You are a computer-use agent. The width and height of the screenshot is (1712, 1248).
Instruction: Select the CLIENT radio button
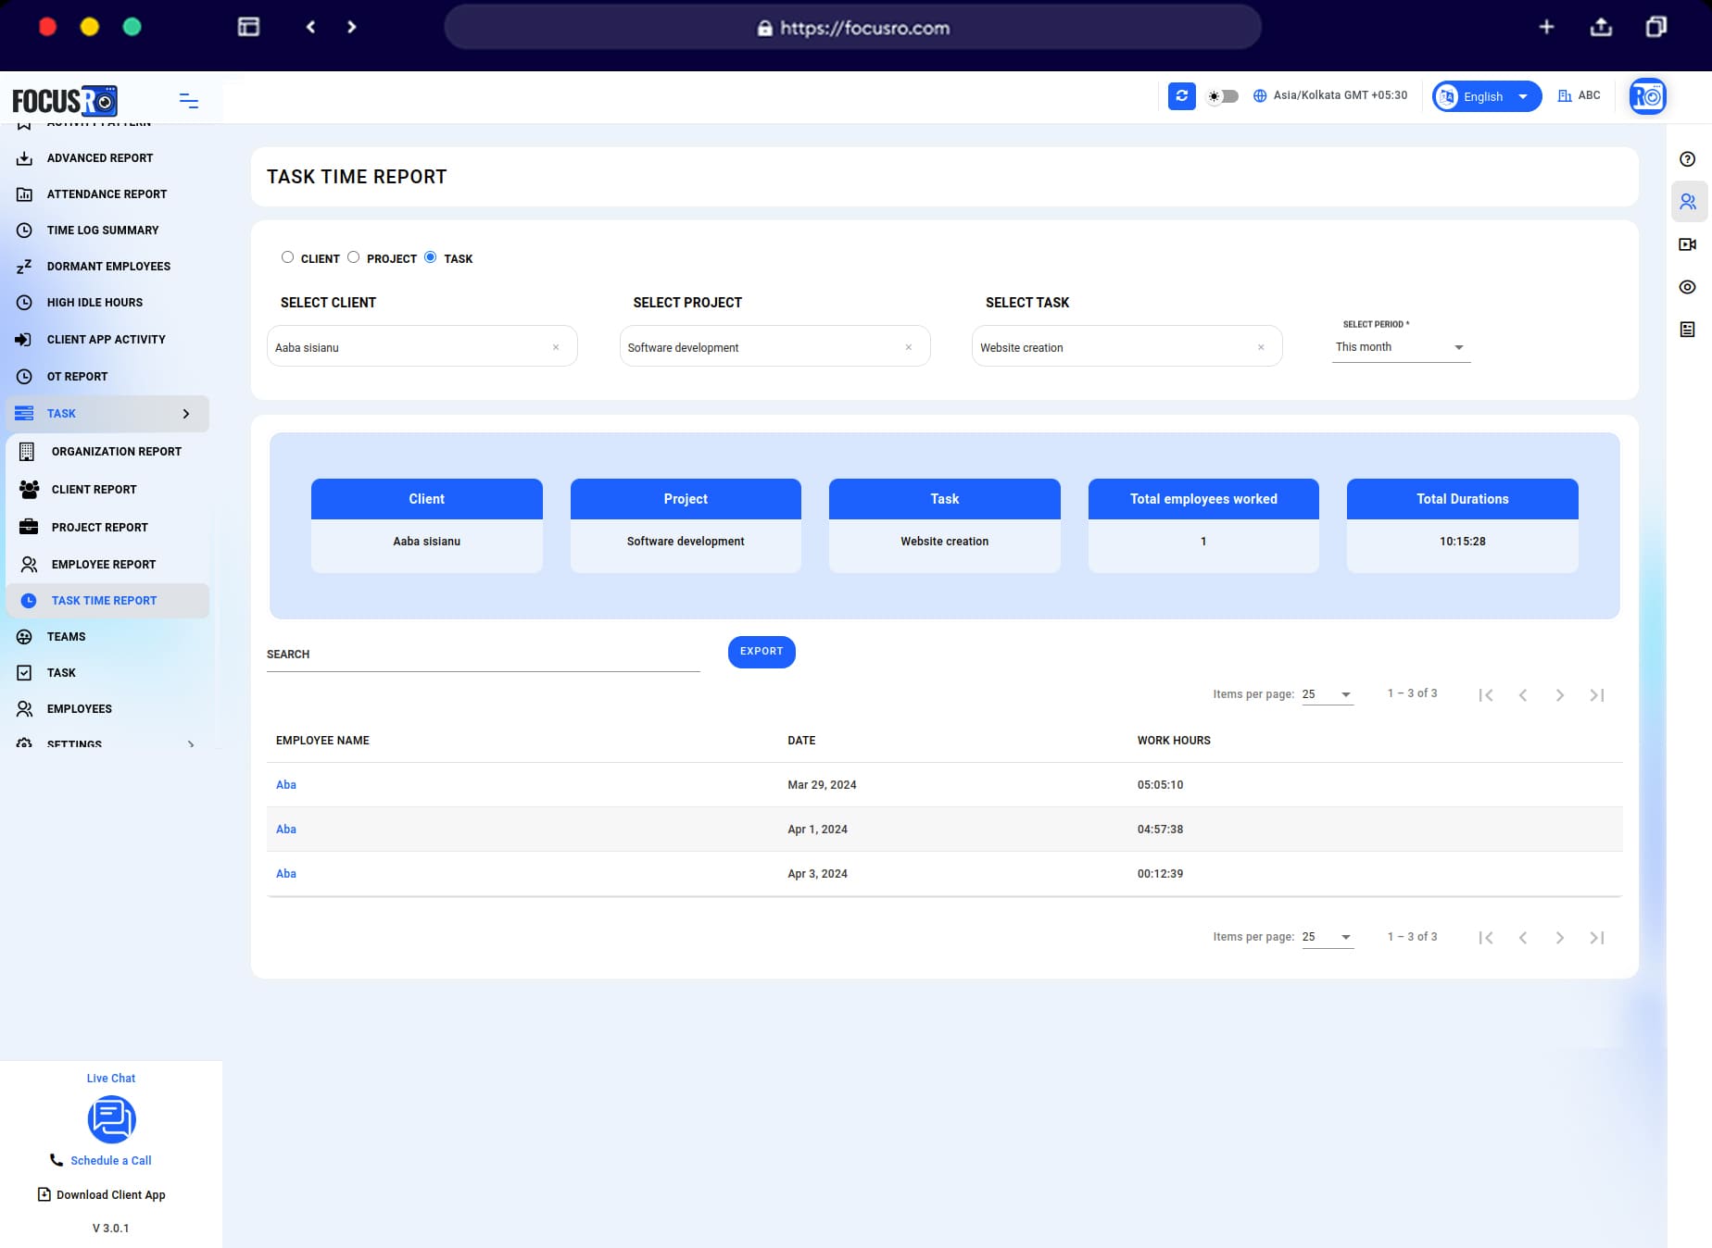[288, 257]
